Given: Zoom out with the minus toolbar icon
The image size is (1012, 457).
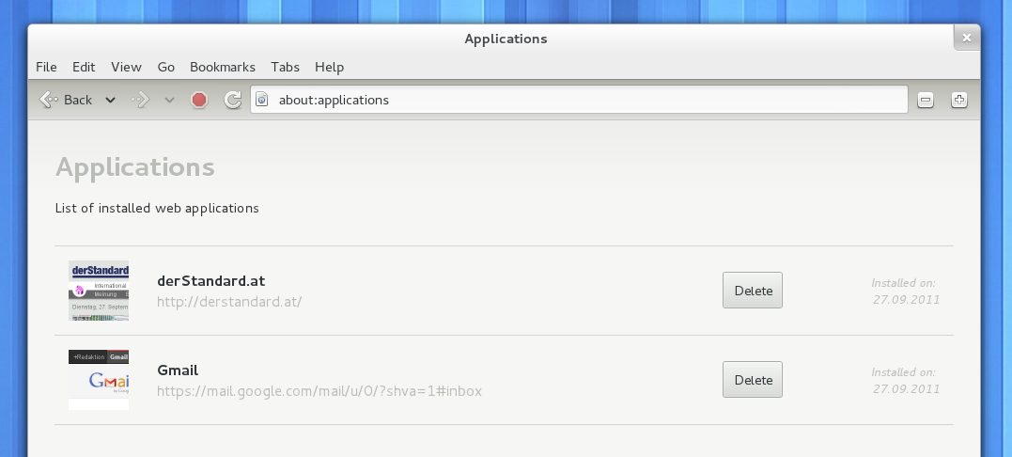Looking at the screenshot, I should tap(926, 100).
